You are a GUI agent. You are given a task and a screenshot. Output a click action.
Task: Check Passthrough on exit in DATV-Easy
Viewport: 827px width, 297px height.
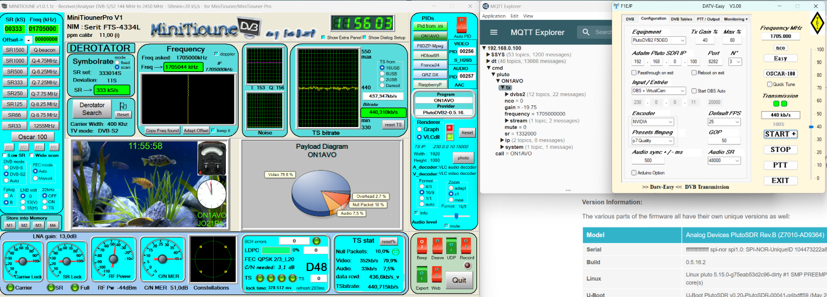(634, 73)
